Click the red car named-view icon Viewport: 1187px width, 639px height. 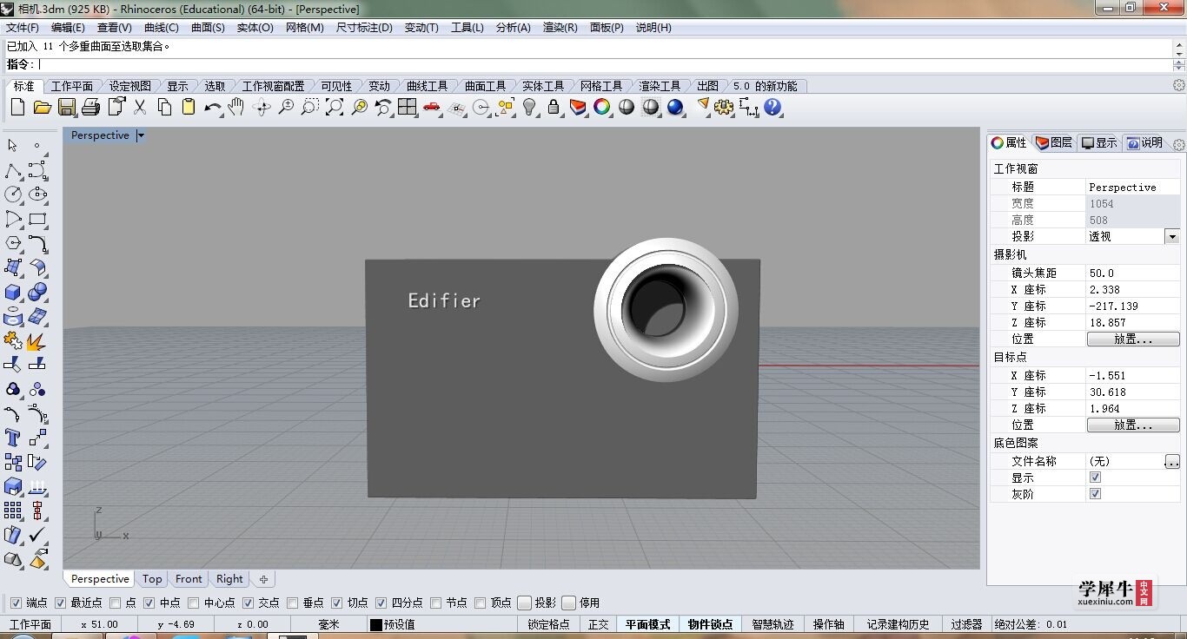[432, 107]
